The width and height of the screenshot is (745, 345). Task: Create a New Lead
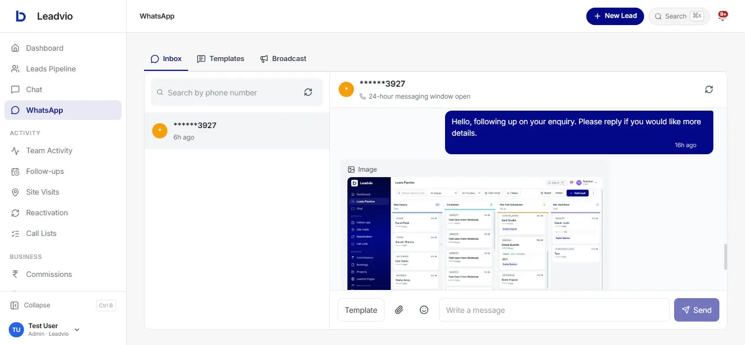pyautogui.click(x=615, y=16)
